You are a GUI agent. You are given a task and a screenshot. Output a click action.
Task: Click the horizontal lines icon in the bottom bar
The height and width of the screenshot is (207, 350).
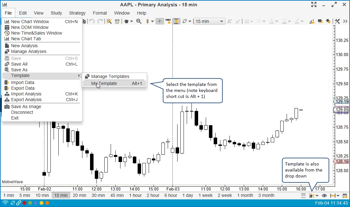pos(303,196)
